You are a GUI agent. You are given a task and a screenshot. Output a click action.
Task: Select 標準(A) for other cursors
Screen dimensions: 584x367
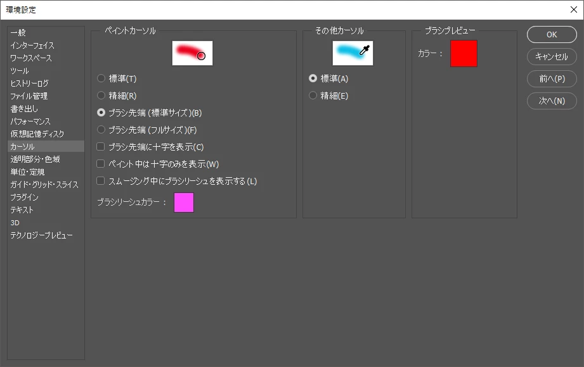click(x=313, y=78)
